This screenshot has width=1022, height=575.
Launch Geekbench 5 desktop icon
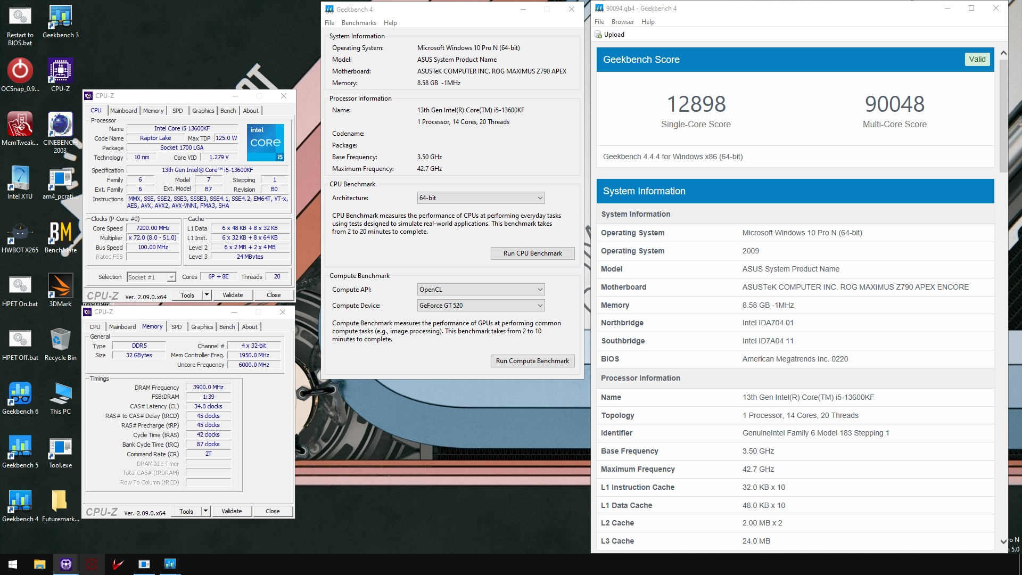20,451
